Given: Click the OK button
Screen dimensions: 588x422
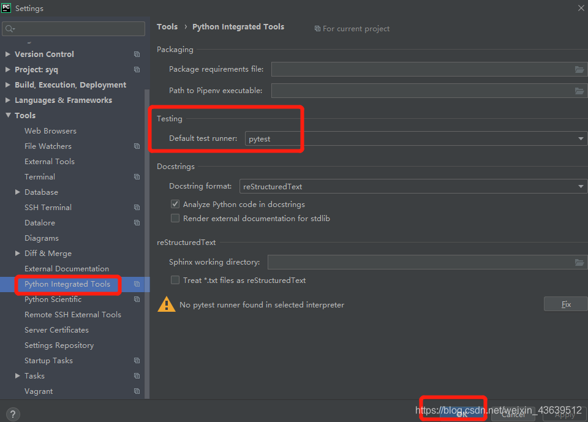Looking at the screenshot, I should (462, 414).
